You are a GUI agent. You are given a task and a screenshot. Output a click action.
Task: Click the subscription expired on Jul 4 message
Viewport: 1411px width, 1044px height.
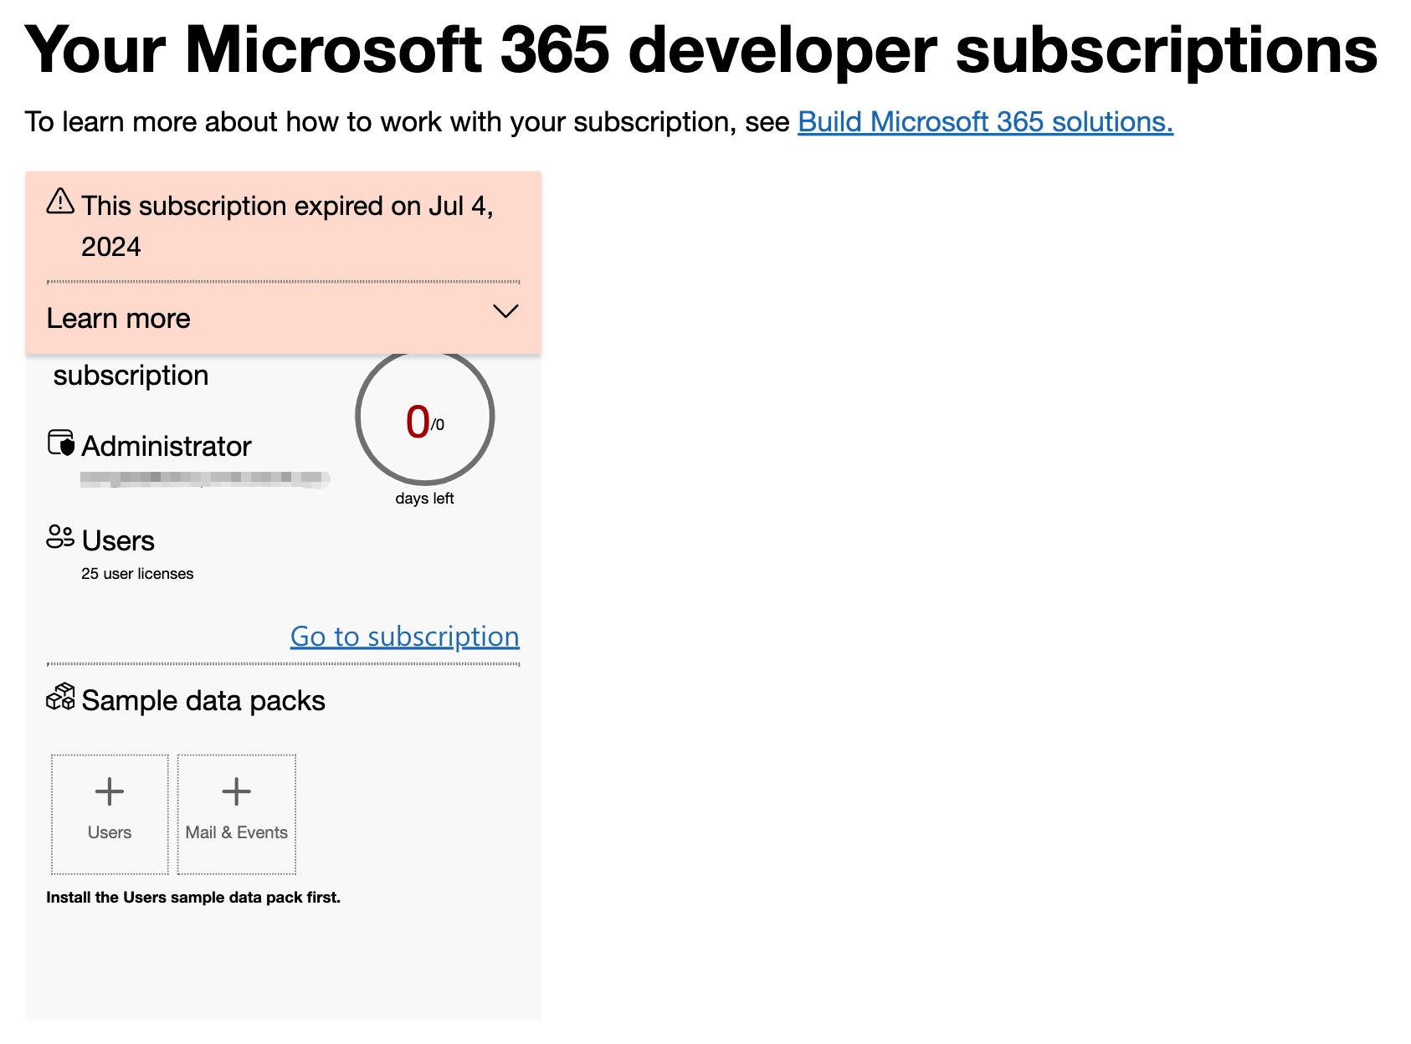[288, 226]
